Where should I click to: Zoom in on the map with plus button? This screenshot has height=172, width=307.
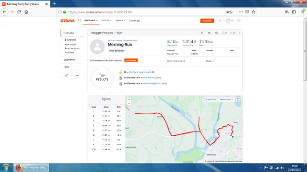pos(129,99)
